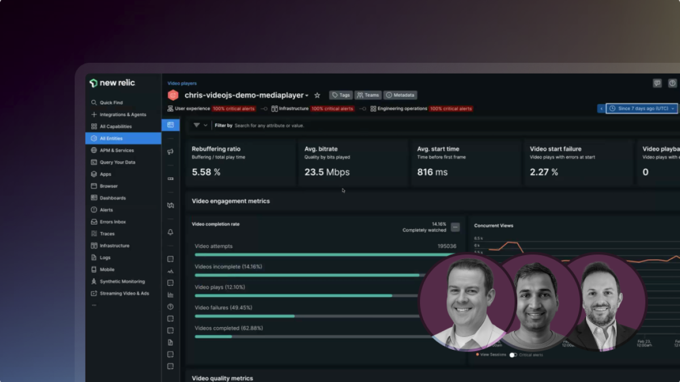The height and width of the screenshot is (382, 680).
Task: Select the map icon in secondary sidebar
Action: click(171, 205)
